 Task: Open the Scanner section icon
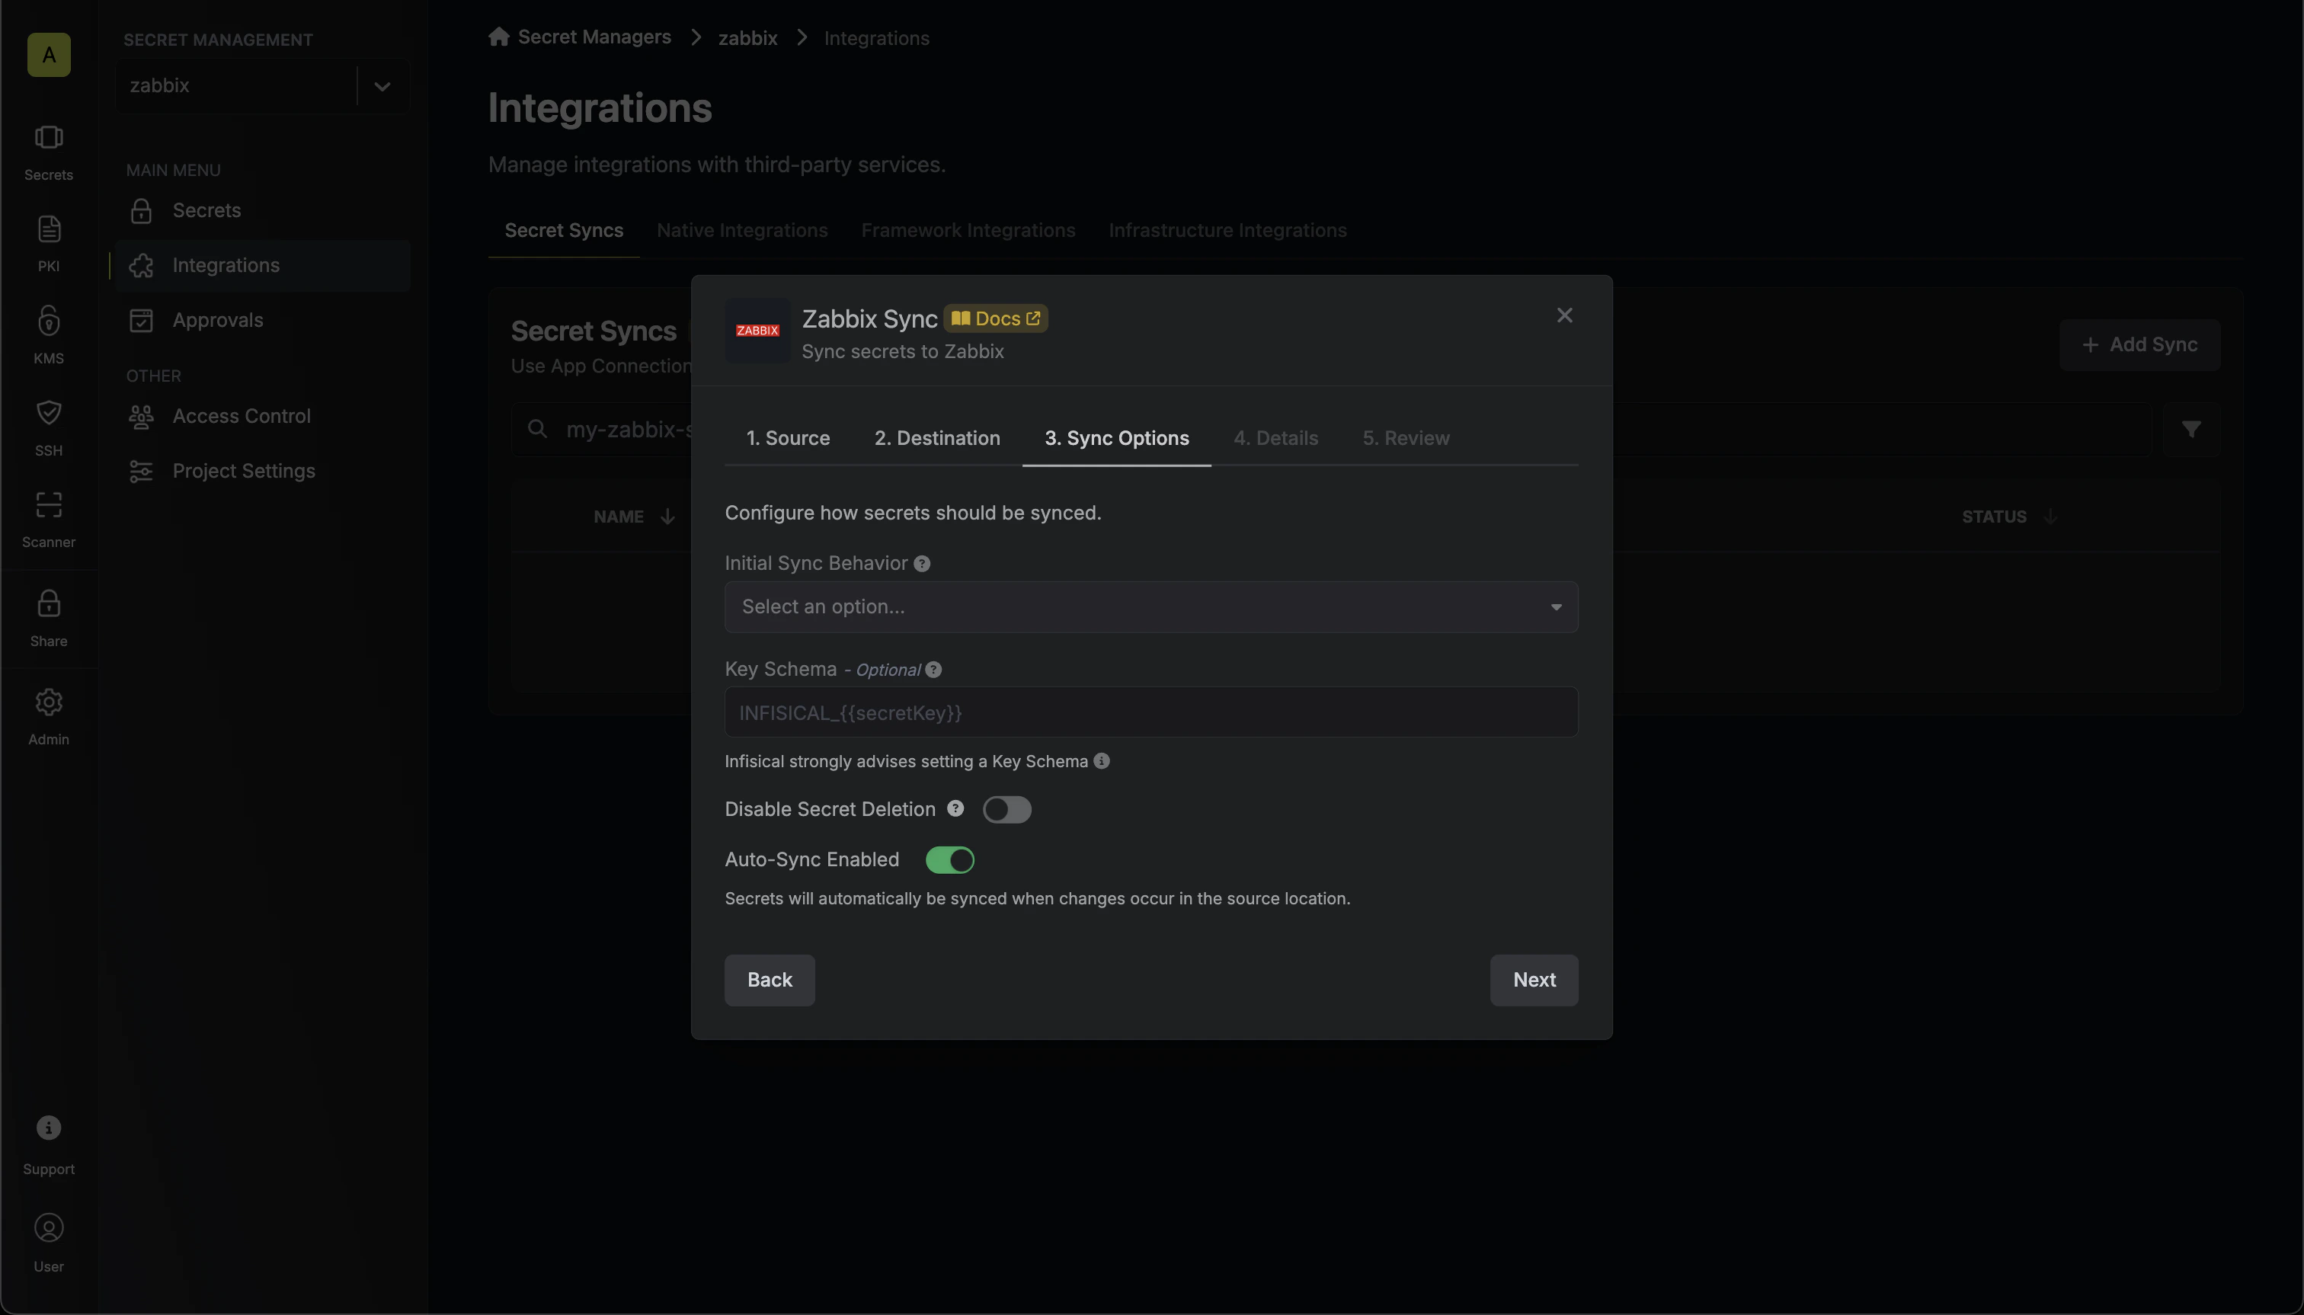(x=49, y=520)
